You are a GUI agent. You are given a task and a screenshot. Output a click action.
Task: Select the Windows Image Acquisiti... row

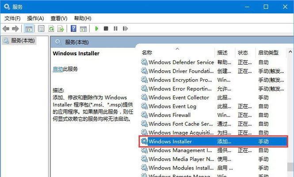tap(214, 133)
